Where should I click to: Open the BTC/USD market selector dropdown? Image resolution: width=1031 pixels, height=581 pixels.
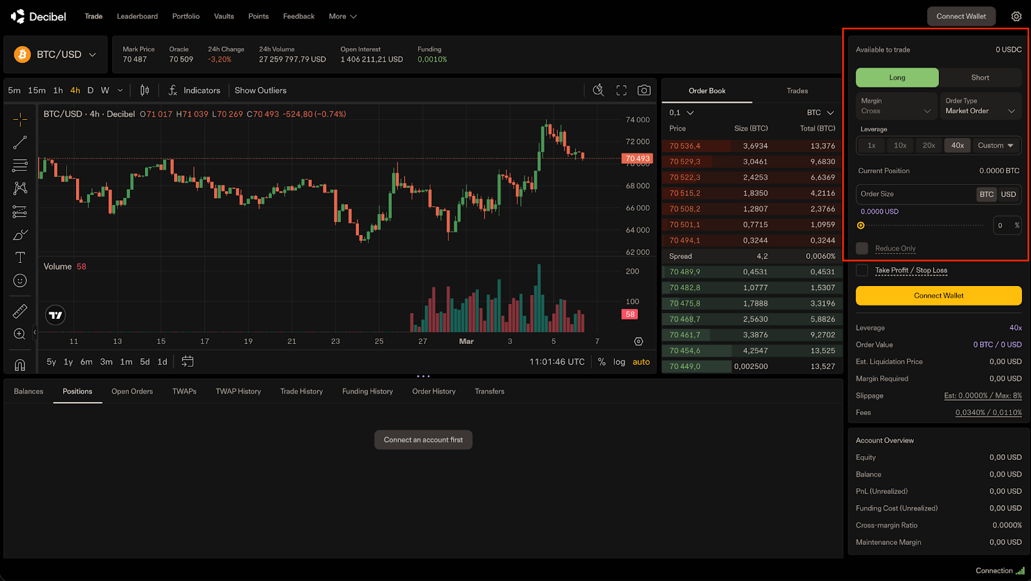click(x=55, y=55)
